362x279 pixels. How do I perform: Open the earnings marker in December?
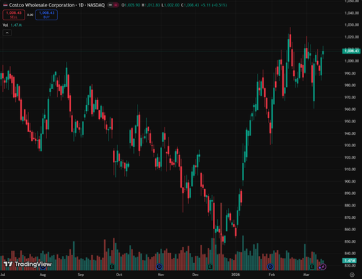point(210,267)
